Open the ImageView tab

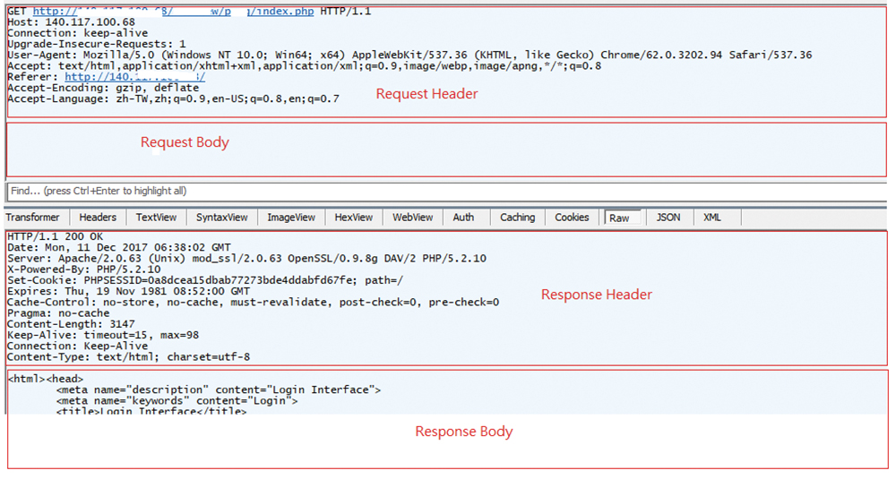point(291,218)
